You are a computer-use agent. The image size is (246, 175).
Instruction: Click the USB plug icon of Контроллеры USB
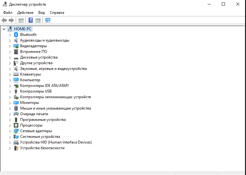(16, 91)
